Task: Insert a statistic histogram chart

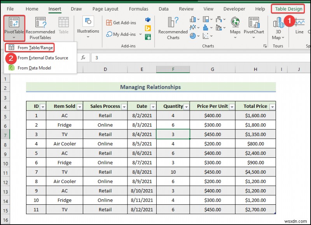Action: pos(206,27)
